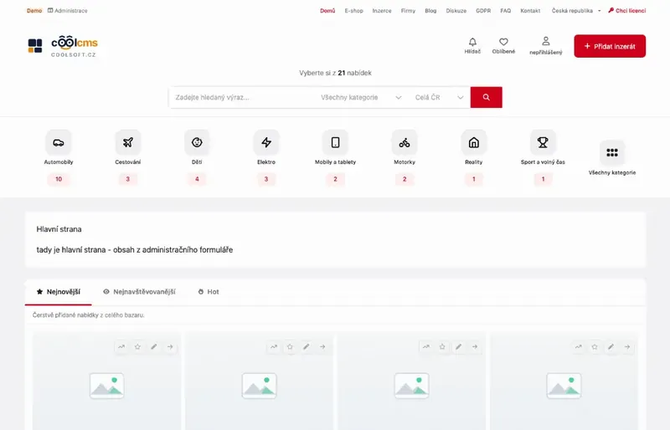Open the nepřihlášený user account icon
The height and width of the screenshot is (430, 670).
(x=546, y=41)
